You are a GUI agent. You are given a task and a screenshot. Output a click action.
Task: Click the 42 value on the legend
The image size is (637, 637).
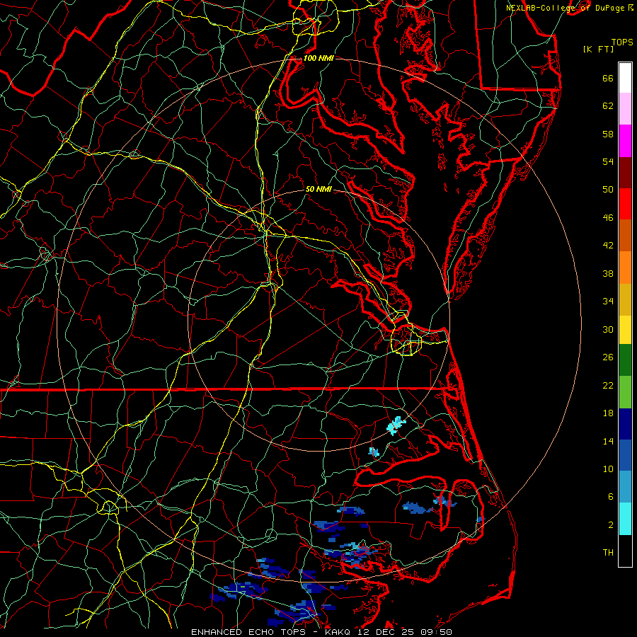pos(608,246)
